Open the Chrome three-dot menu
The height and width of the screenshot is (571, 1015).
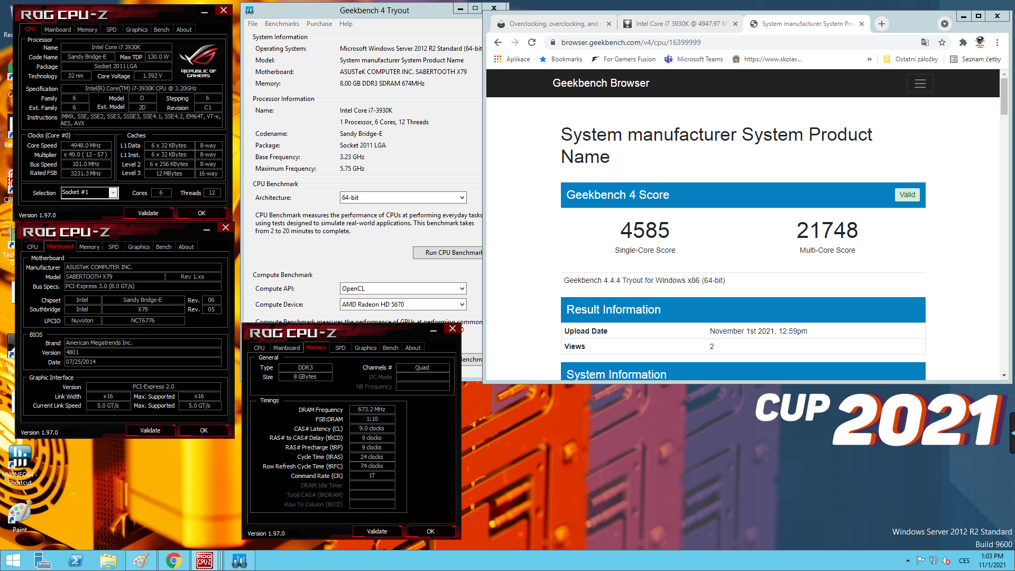tap(997, 42)
